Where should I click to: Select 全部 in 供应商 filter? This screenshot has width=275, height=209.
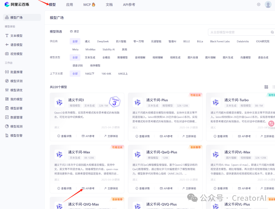coord(75,41)
